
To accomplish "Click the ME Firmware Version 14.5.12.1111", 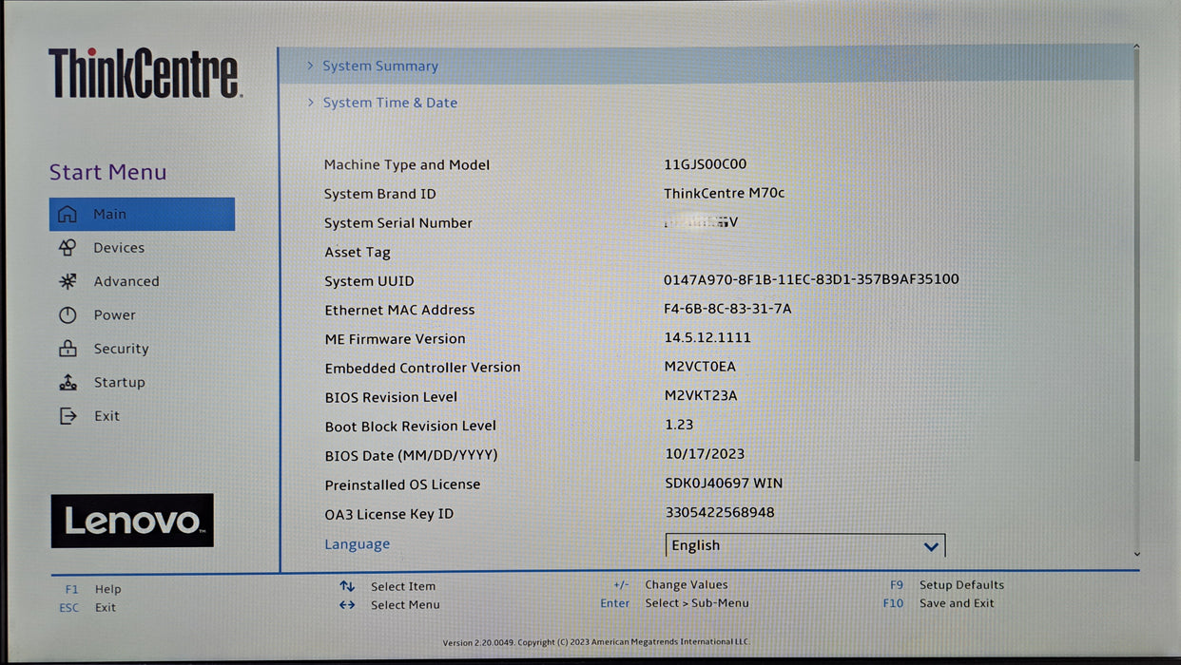I will pos(707,337).
